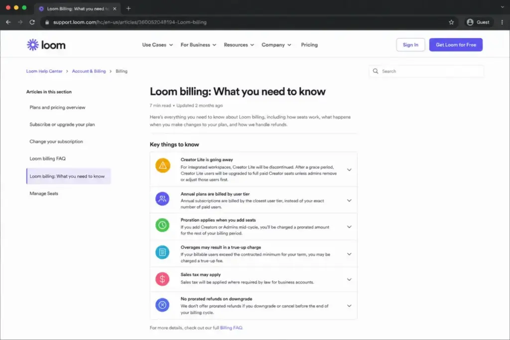Select the Loom Billing browser tab

pyautogui.click(x=77, y=9)
